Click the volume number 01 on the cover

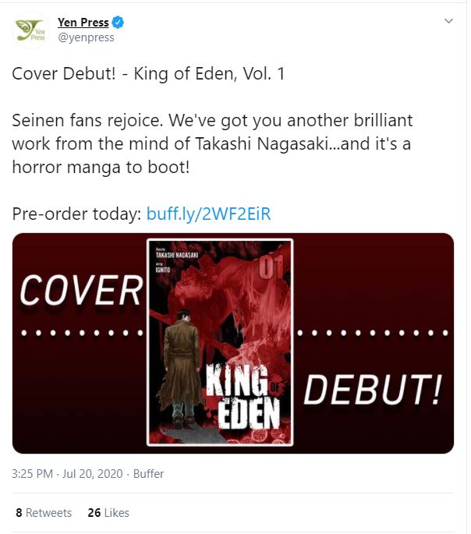[269, 269]
